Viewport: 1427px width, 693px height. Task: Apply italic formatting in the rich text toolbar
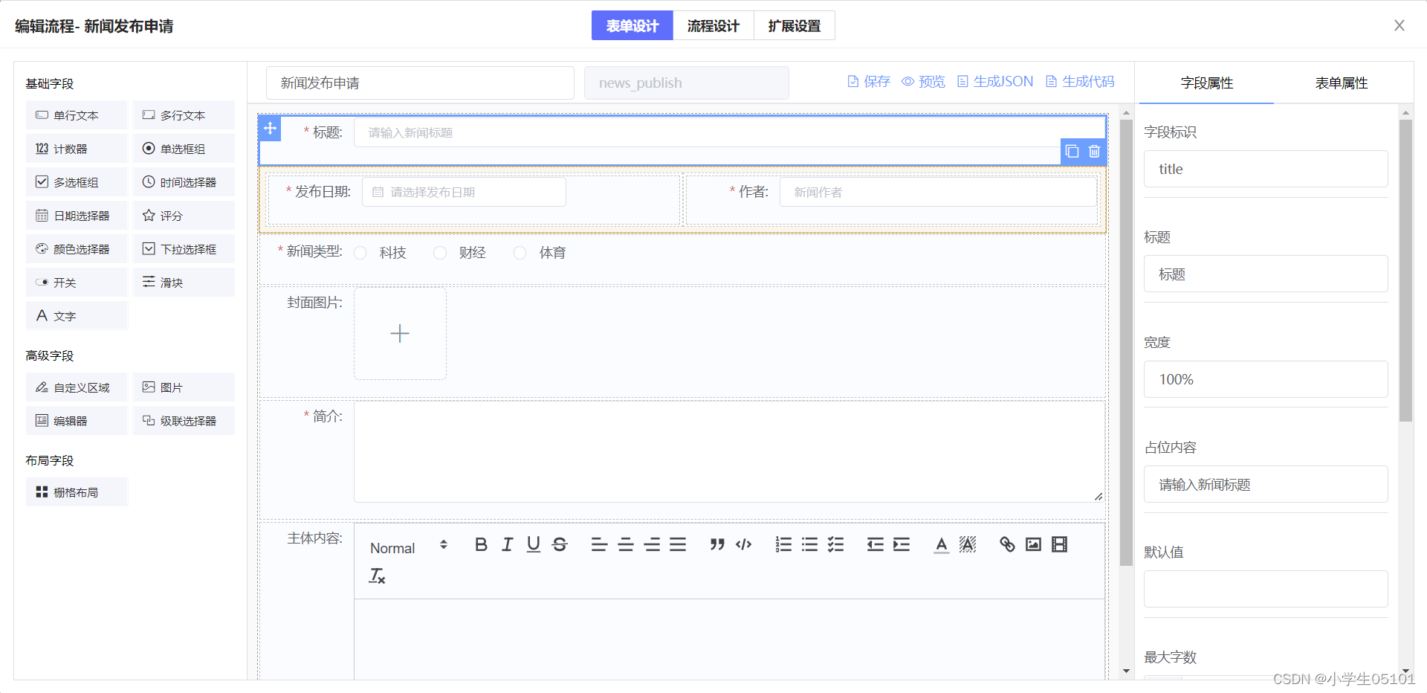(x=506, y=544)
